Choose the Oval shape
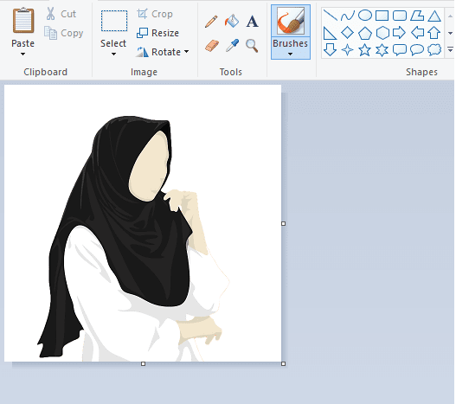 click(x=365, y=16)
